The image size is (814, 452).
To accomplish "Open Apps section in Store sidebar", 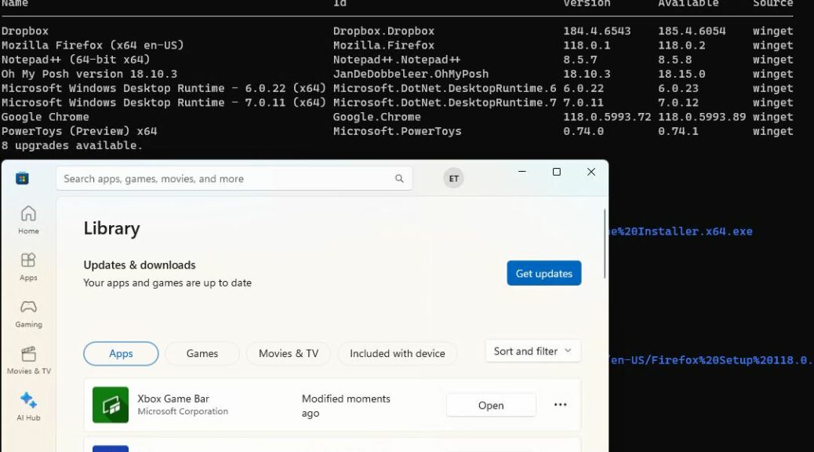I will (28, 267).
